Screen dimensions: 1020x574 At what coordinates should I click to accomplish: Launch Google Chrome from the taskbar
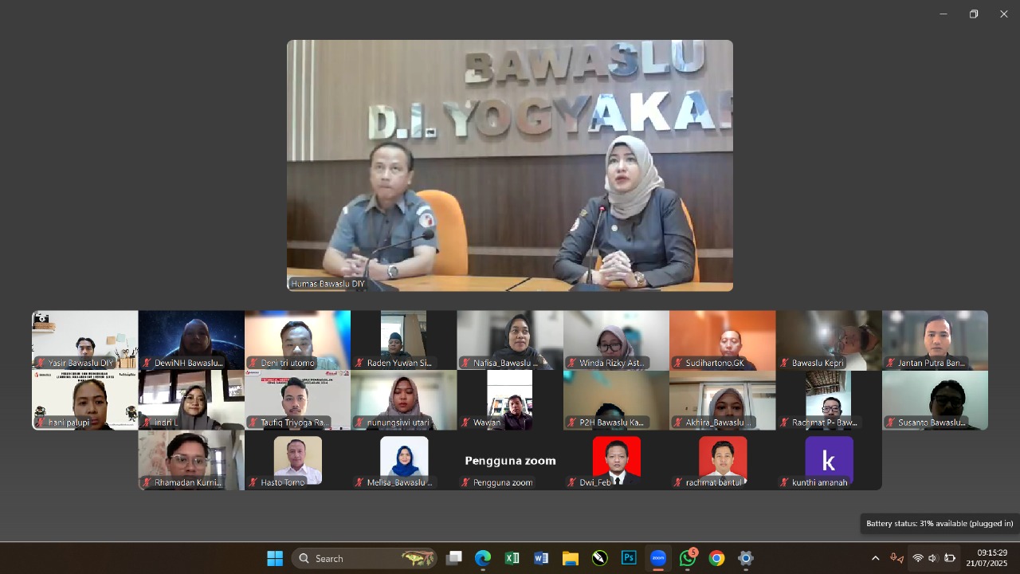point(716,558)
